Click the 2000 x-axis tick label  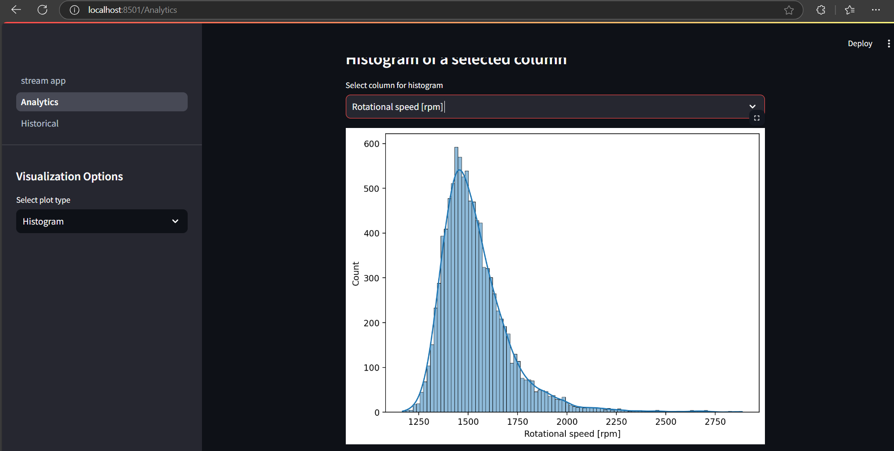click(567, 422)
